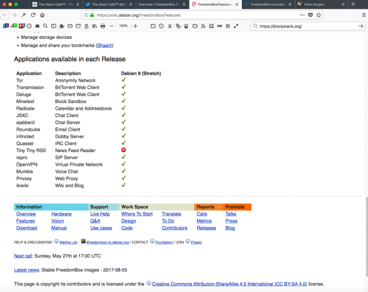The width and height of the screenshot is (368, 292).
Task: Click the cut scissors icon
Action: tap(170, 26)
